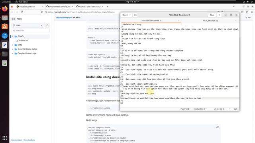Open the Text Editor hamburger menu

pos(219,15)
